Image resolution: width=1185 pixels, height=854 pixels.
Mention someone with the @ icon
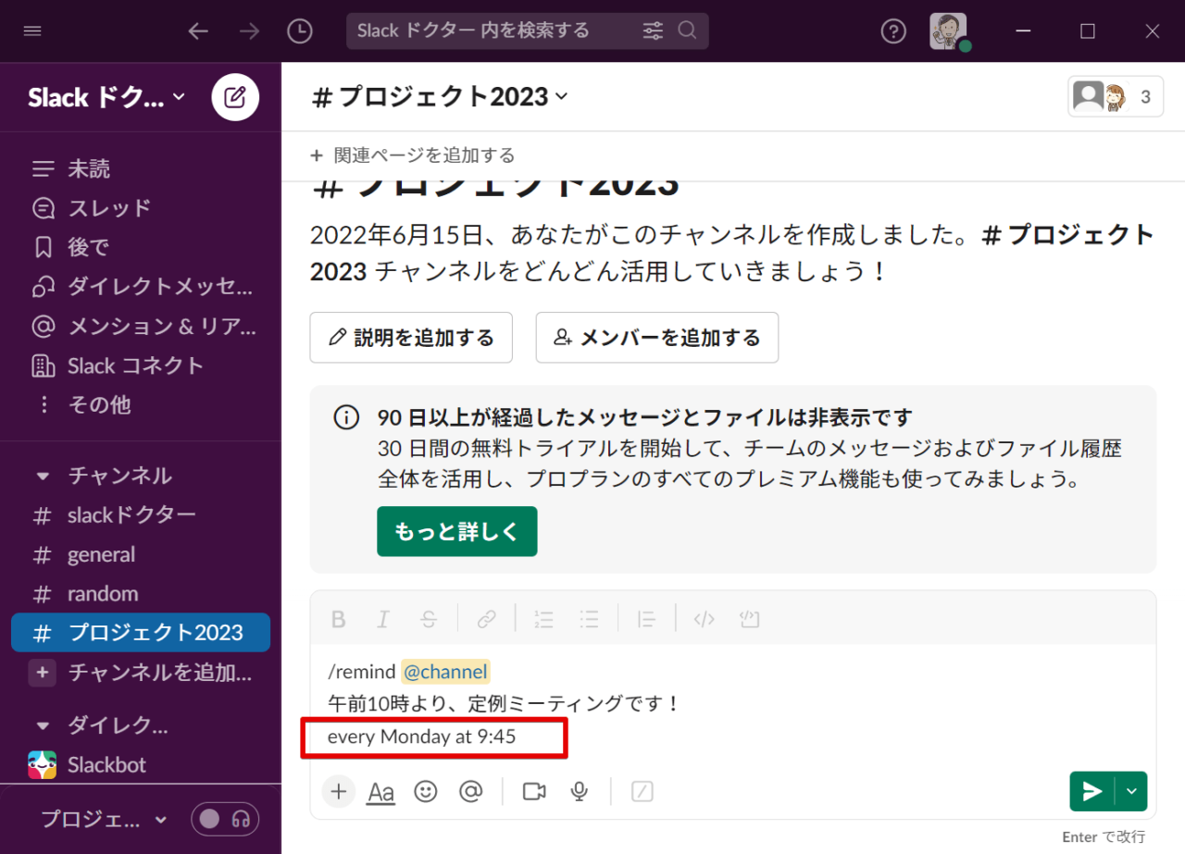[471, 791]
